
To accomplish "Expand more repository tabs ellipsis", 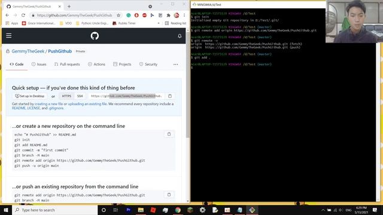I will pos(175,64).
